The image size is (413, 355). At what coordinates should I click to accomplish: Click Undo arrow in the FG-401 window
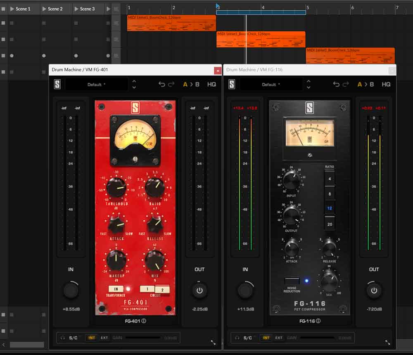point(161,84)
